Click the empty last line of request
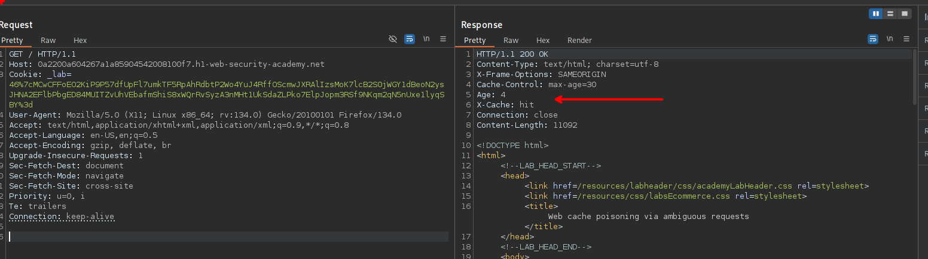The height and width of the screenshot is (259, 928). [x=227, y=237]
